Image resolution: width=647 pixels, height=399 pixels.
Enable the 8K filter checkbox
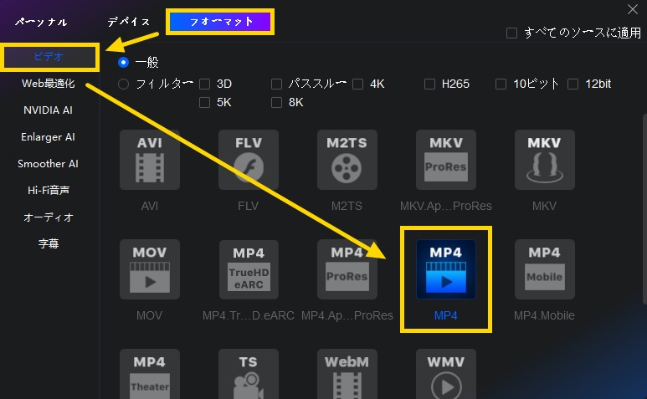(276, 102)
